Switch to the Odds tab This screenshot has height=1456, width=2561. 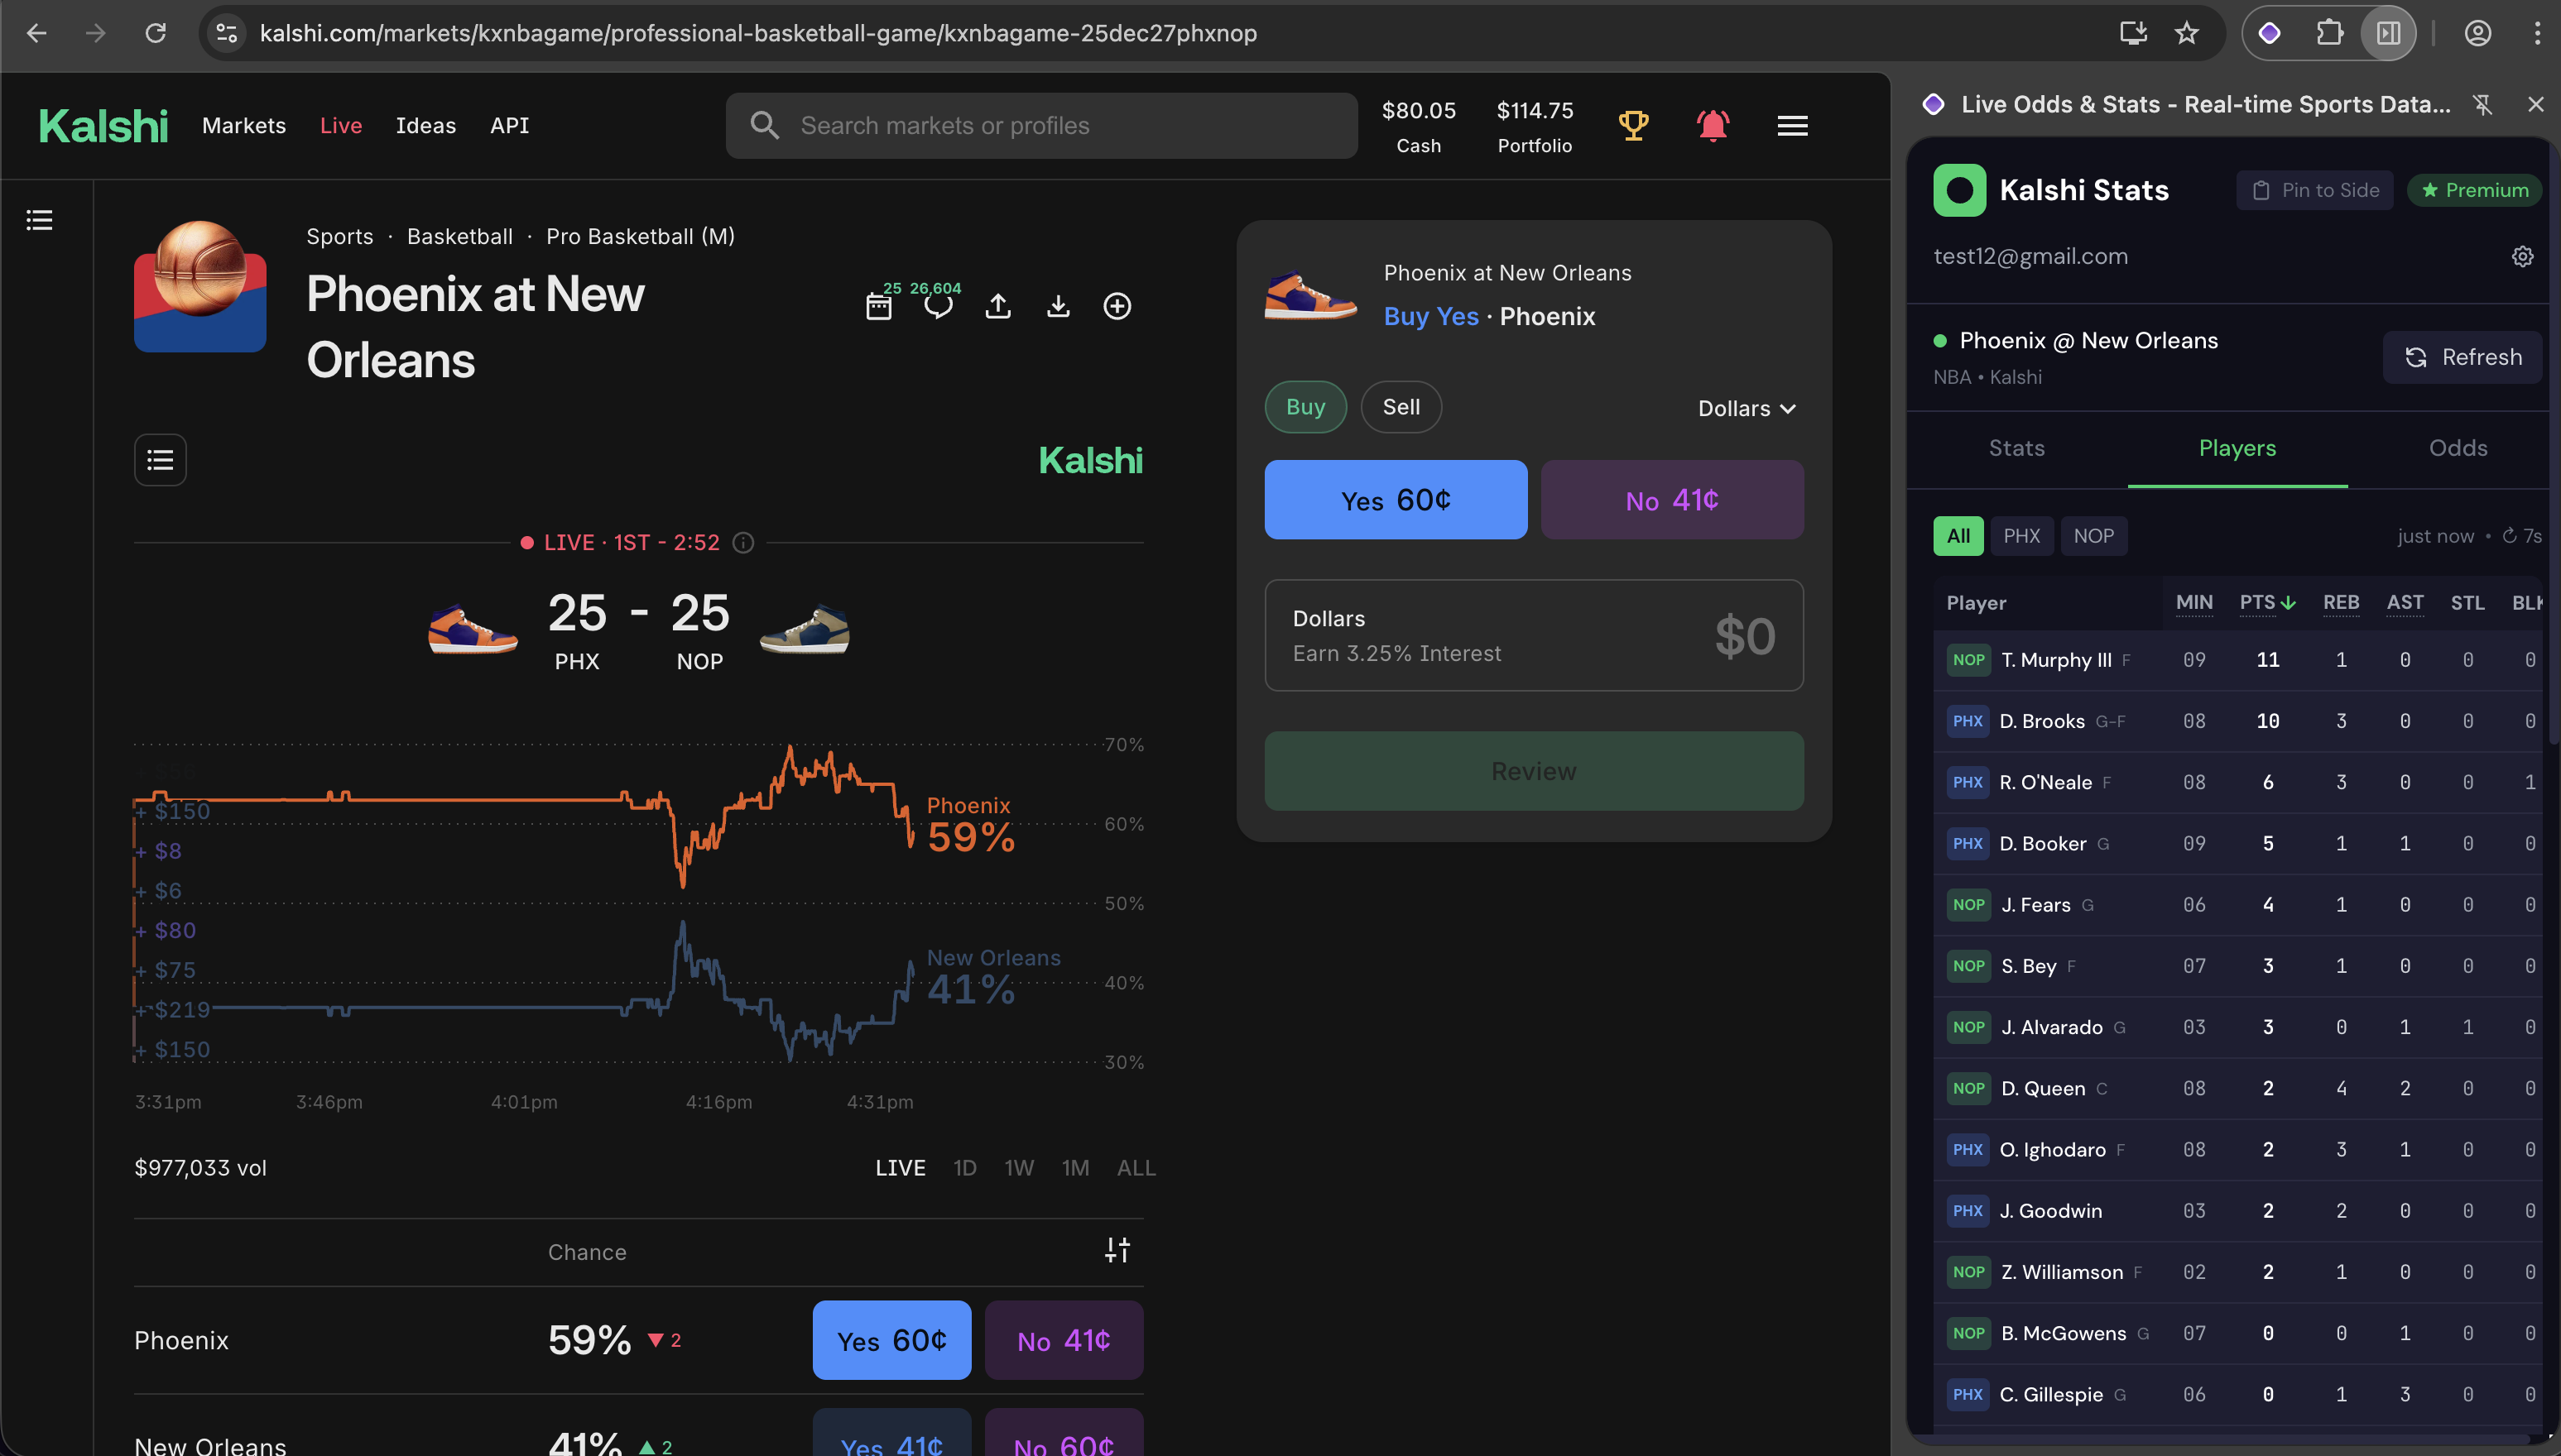[x=2457, y=448]
